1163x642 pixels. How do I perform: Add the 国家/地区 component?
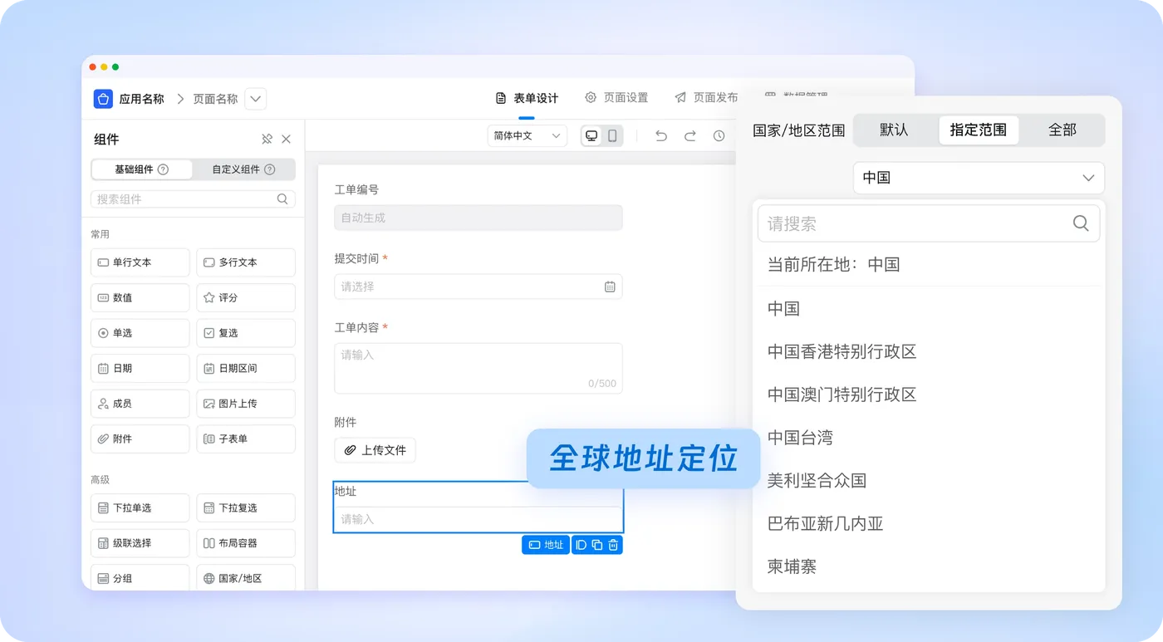[x=246, y=577]
